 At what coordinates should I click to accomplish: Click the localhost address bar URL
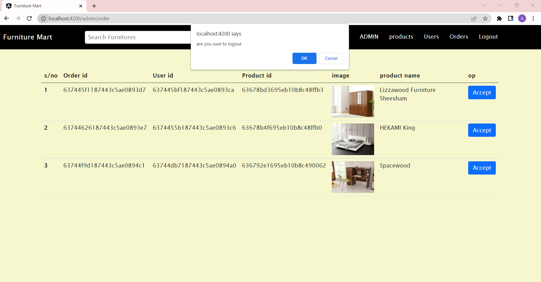tap(79, 19)
